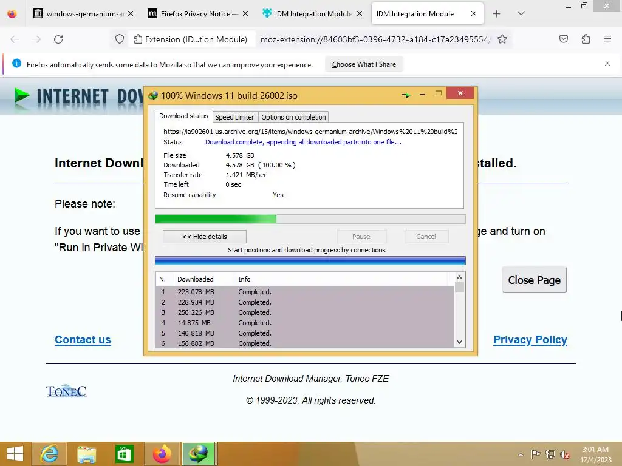Click the Download complete status text
The height and width of the screenshot is (466, 622).
pos(303,142)
